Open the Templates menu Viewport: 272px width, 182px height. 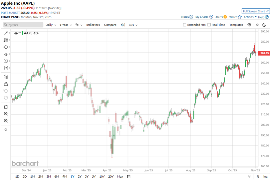point(236,25)
